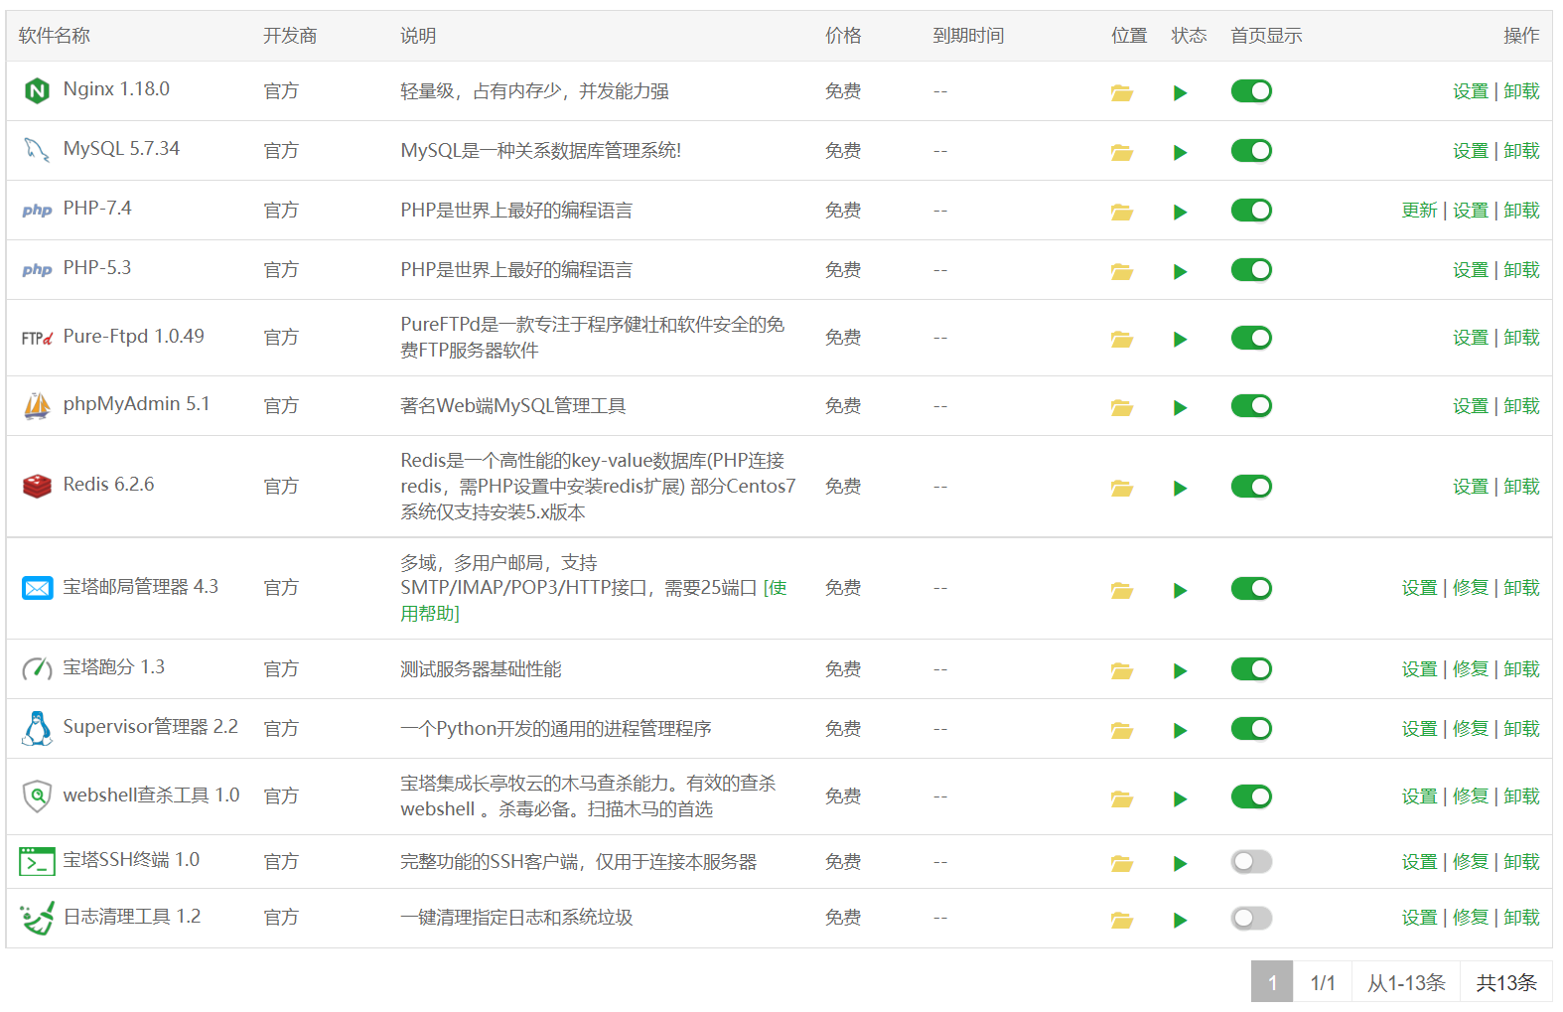Toggle homepage display for Pure-Ftpd 1.0.49
Viewport: 1563px width, 1012px height.
tap(1251, 338)
